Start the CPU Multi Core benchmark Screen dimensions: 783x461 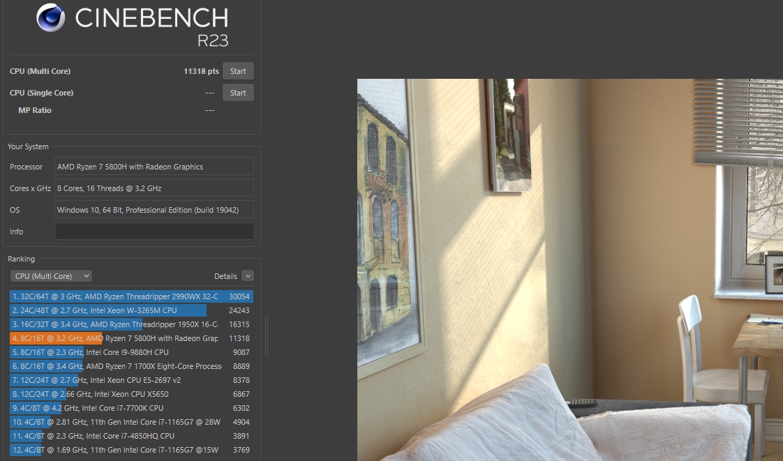[238, 71]
